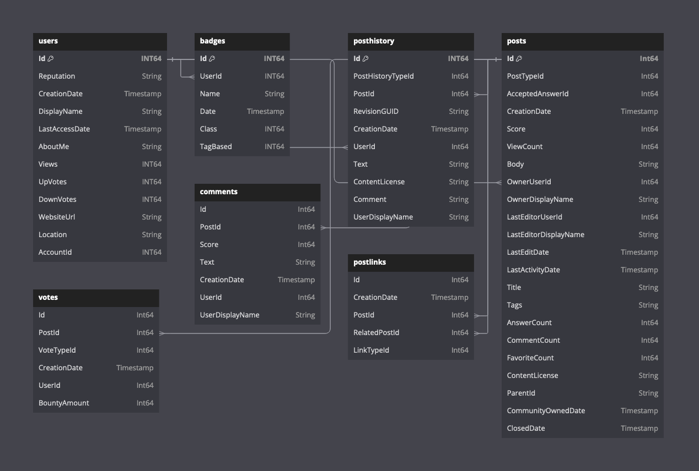699x471 pixels.
Task: Select the users table header
Action: tap(100, 41)
